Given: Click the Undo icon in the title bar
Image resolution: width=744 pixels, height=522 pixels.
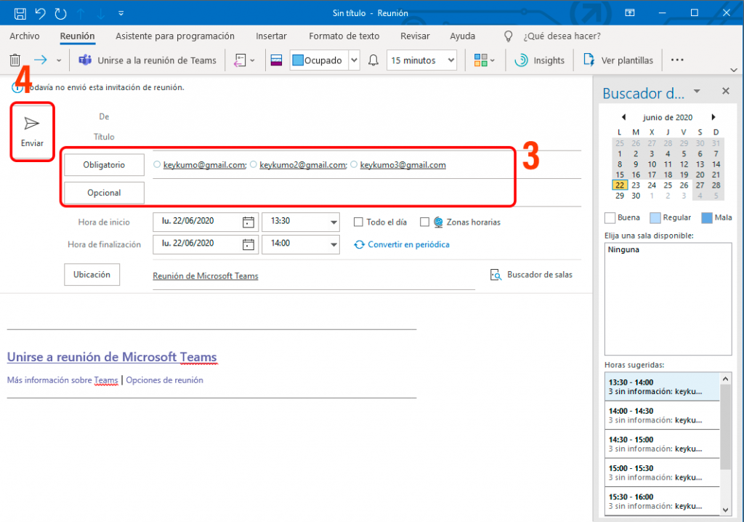Looking at the screenshot, I should pyautogui.click(x=39, y=12).
